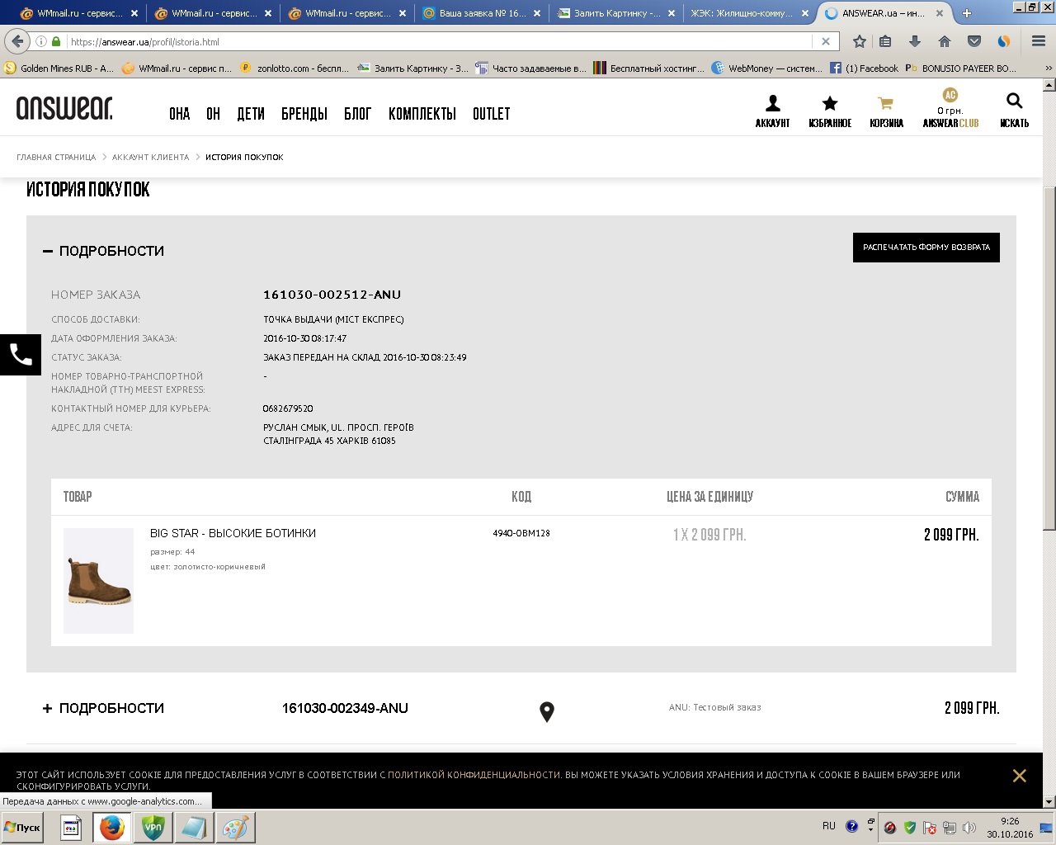
Task: Open WebMoney bookmark
Action: click(767, 68)
